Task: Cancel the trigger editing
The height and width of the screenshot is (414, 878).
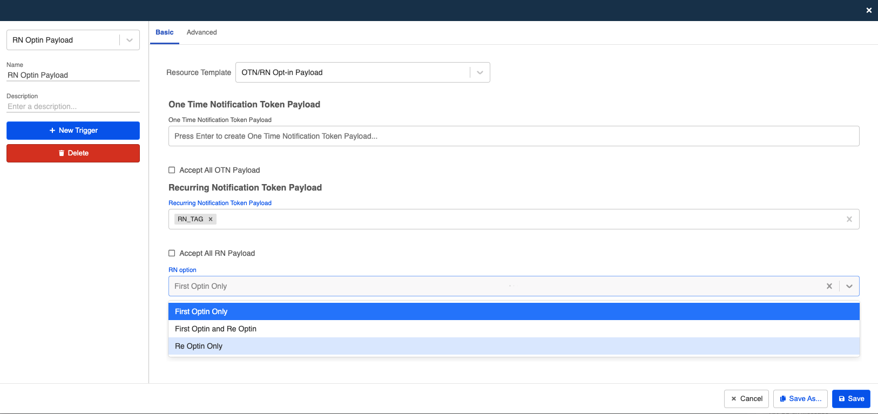Action: [x=746, y=399]
